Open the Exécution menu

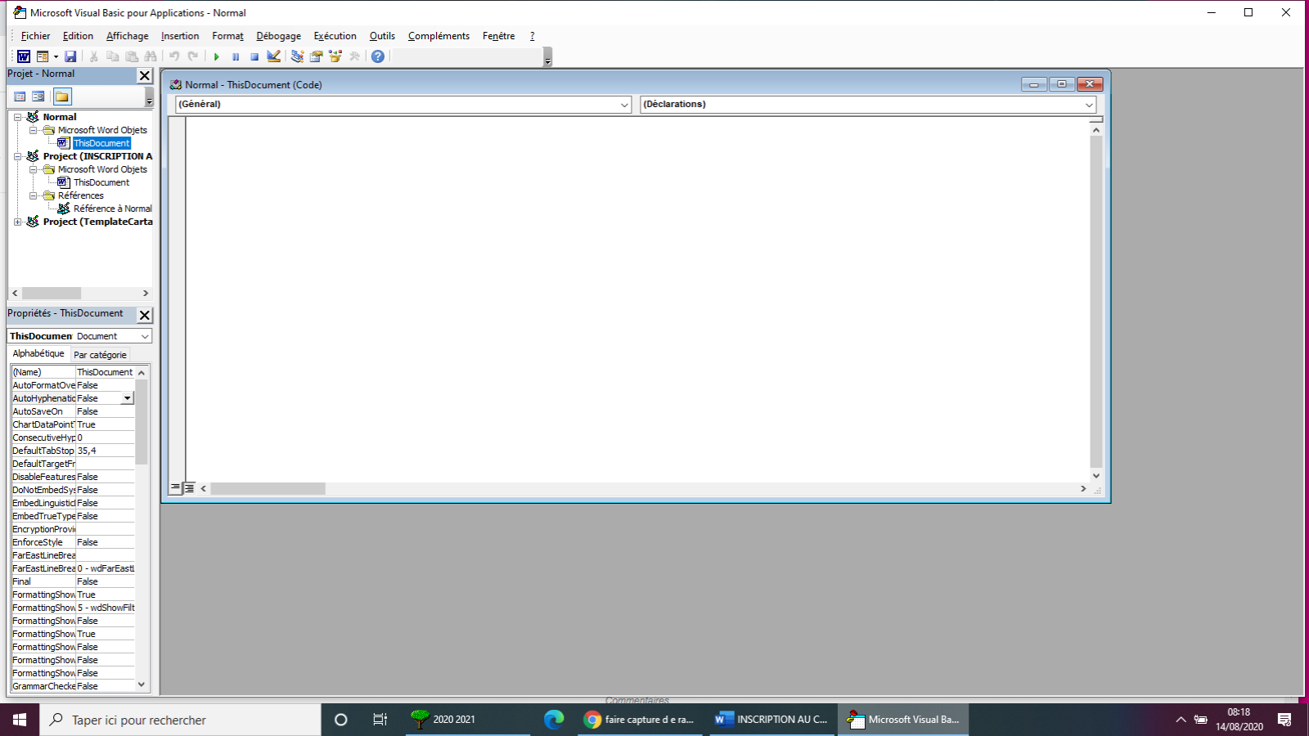point(335,36)
